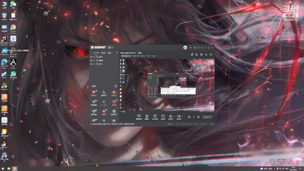
Task: Add a multimedia source from the bottom toolbar
Action: click(x=163, y=117)
